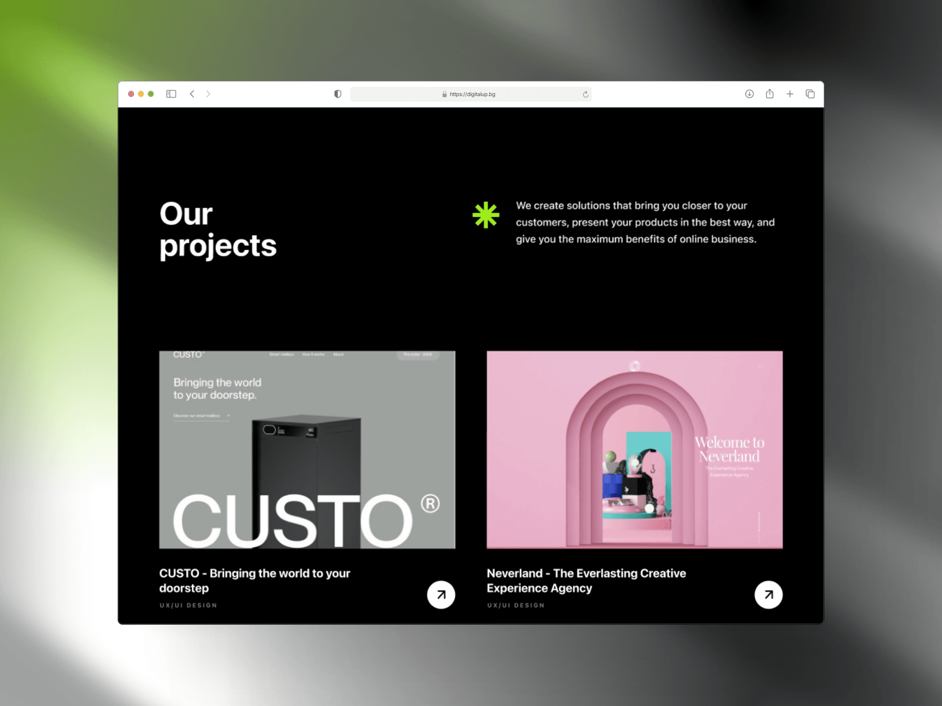The width and height of the screenshot is (942, 706).
Task: Show downloads with the download arrow icon
Action: pos(749,94)
